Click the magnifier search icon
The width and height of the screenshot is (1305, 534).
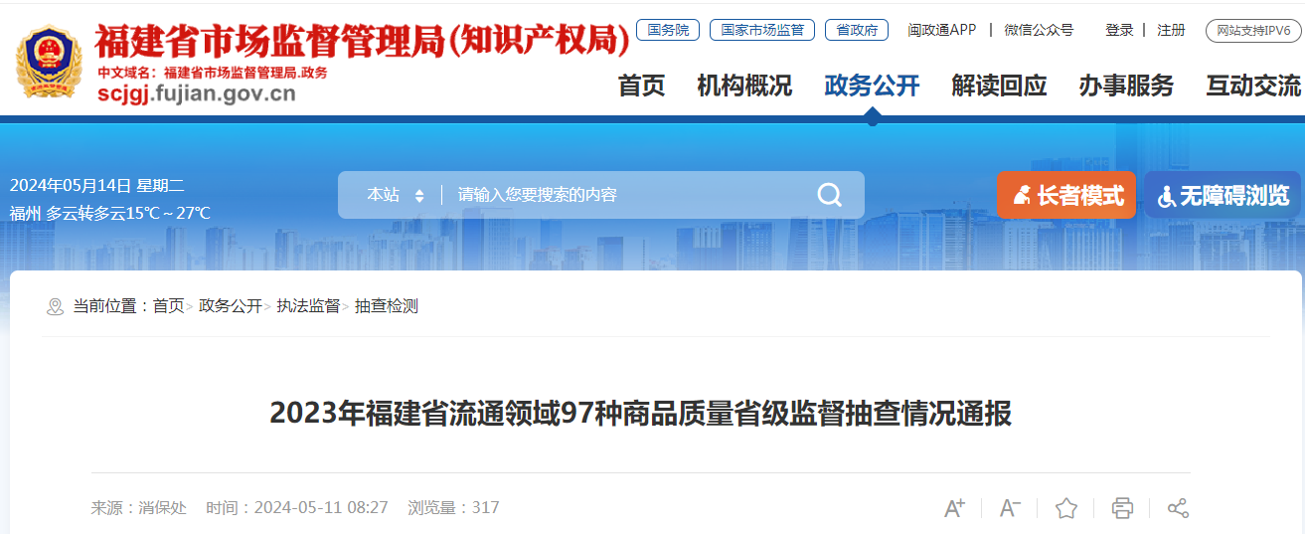829,195
